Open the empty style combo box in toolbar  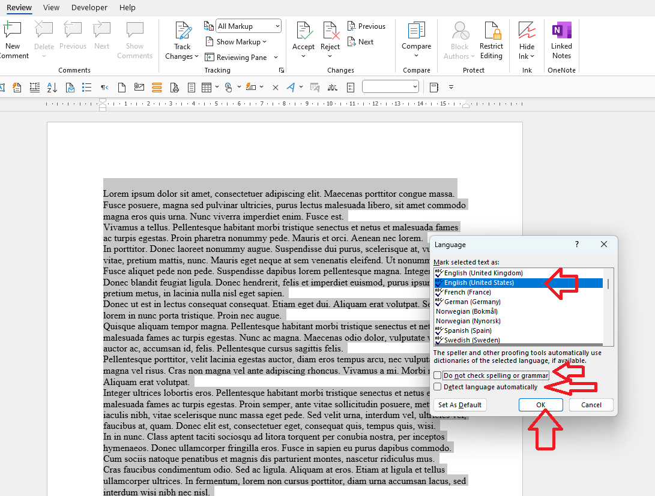pos(390,87)
